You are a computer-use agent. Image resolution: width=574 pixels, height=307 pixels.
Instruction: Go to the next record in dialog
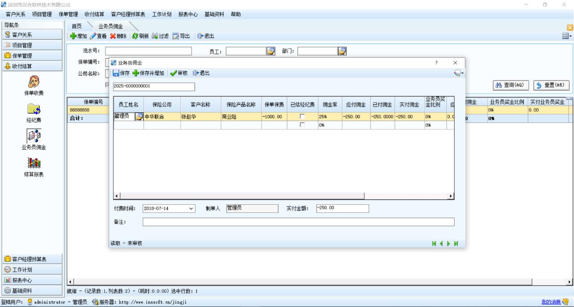point(448,243)
